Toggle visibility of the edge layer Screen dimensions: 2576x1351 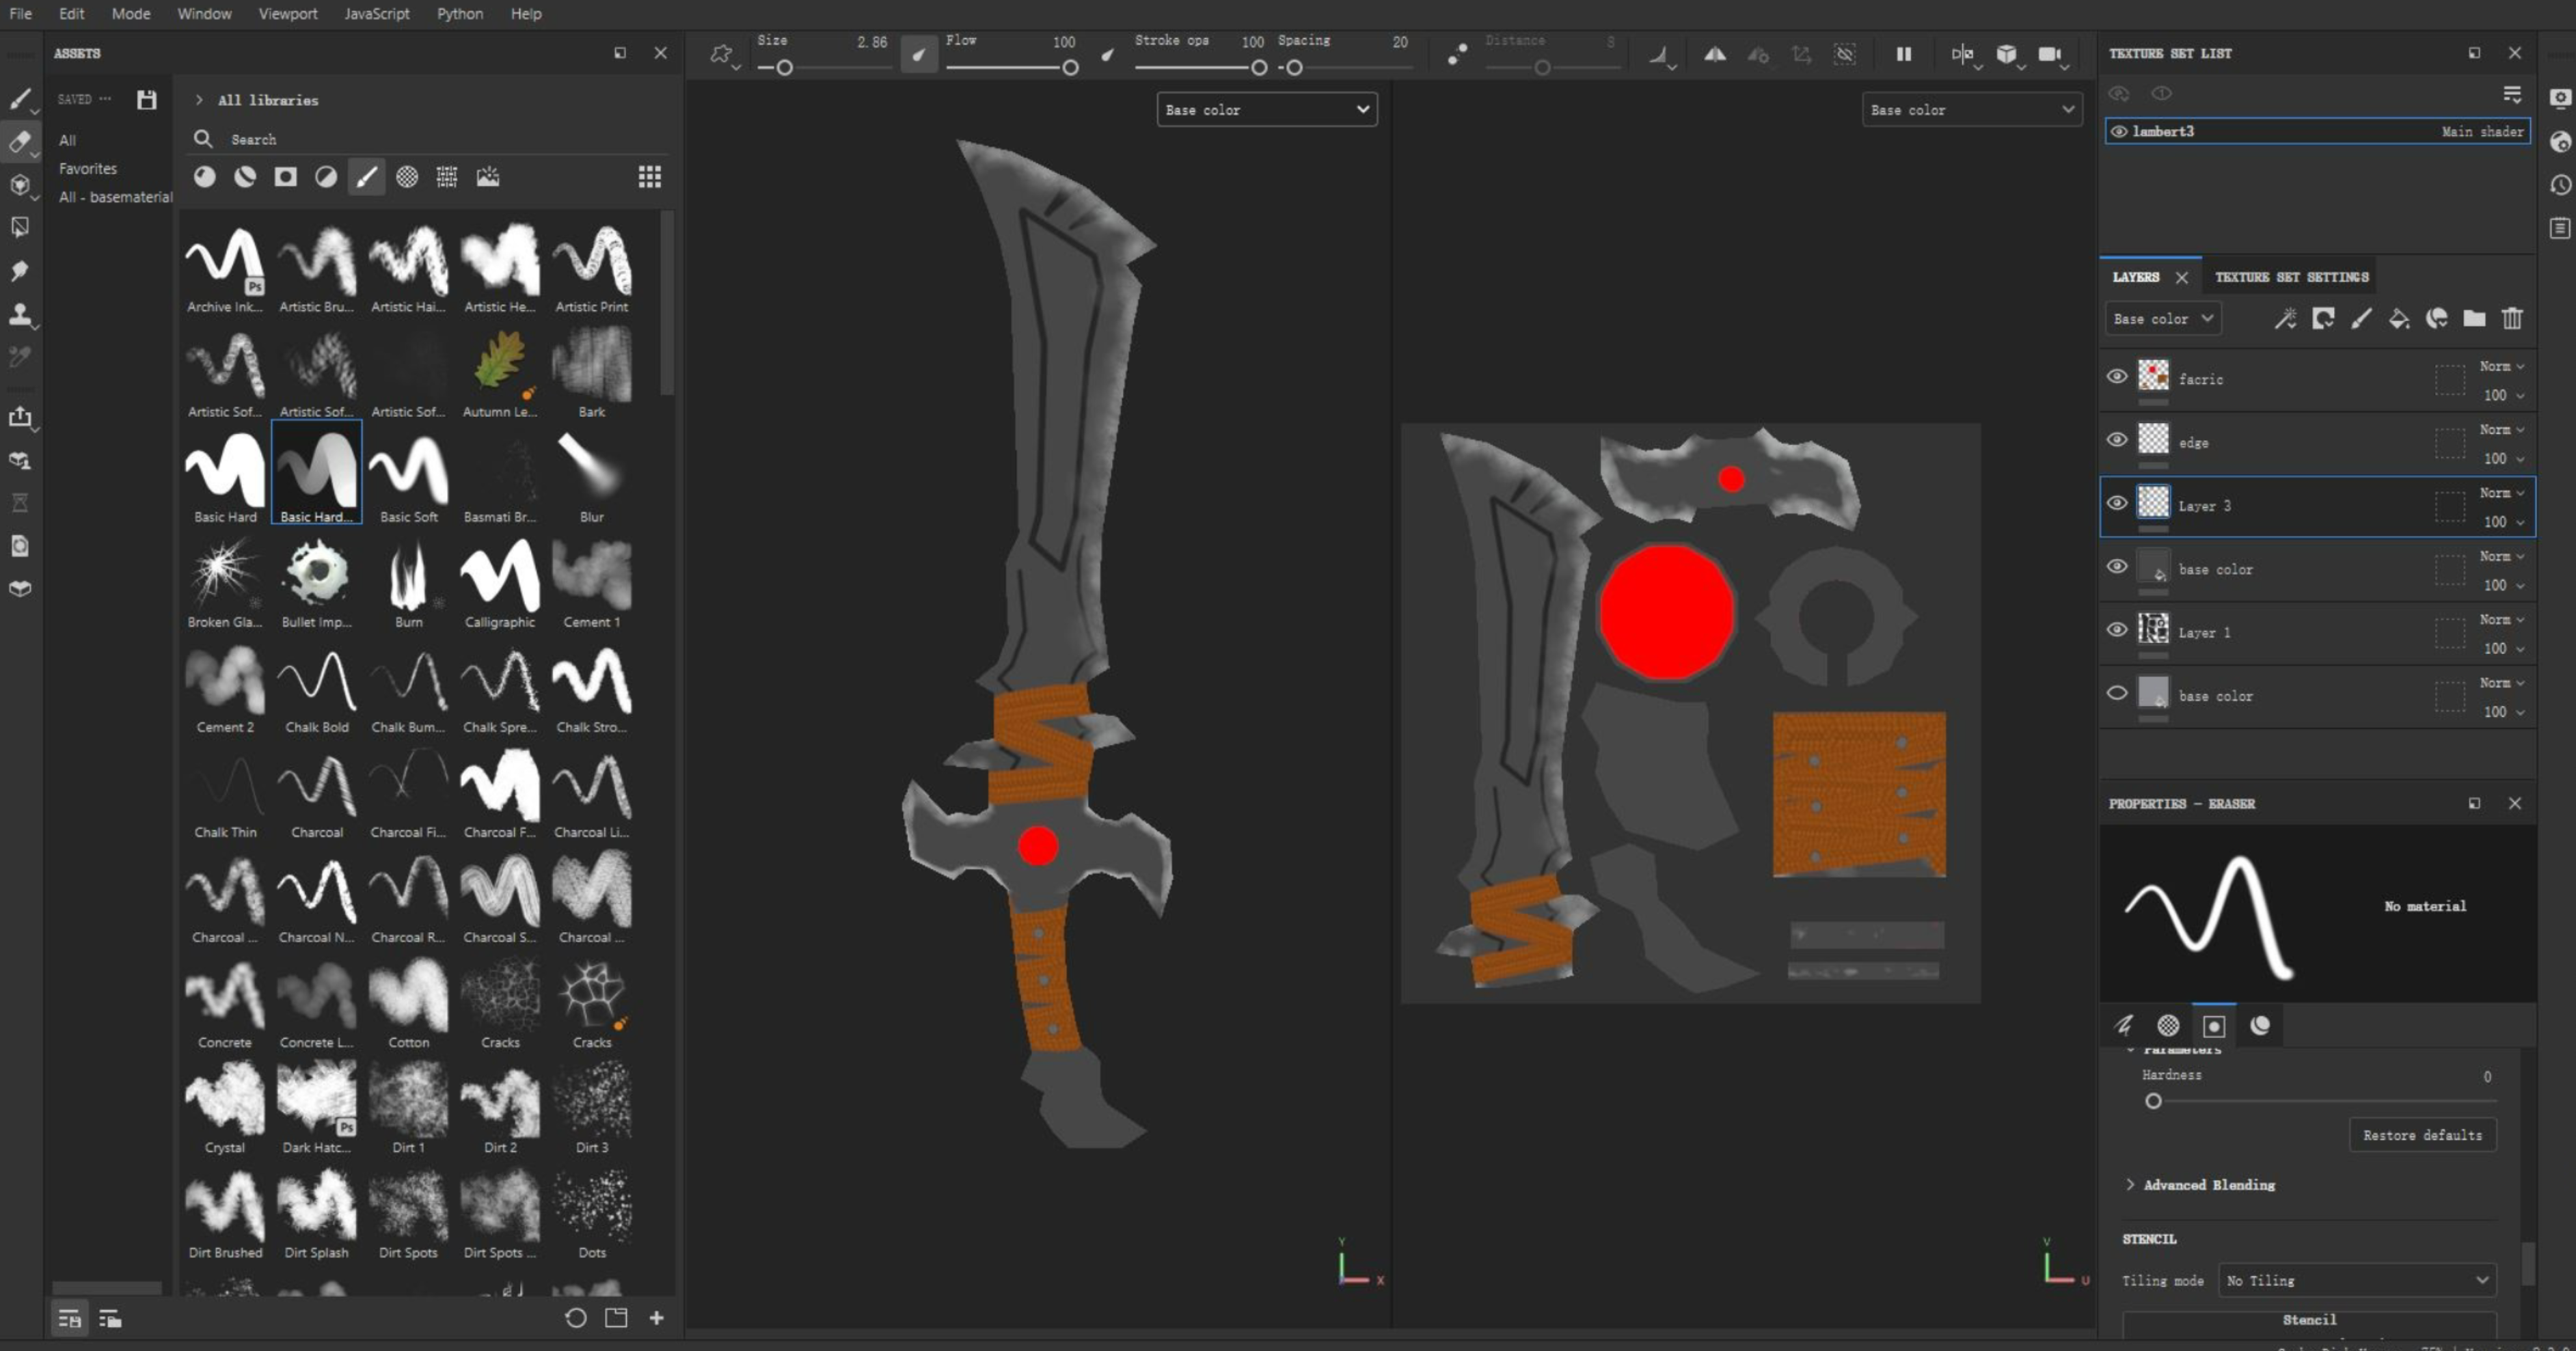tap(2116, 440)
